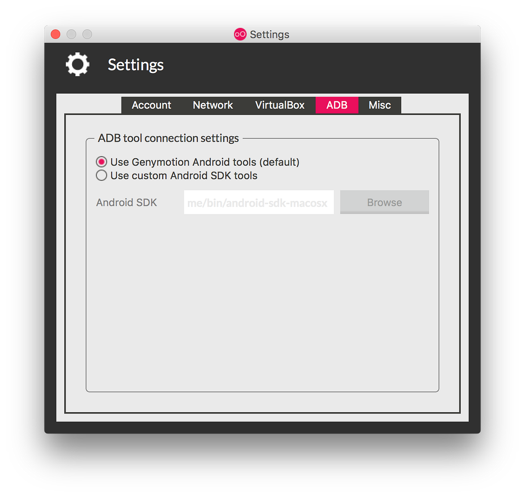Minimize the Settings window

click(71, 34)
